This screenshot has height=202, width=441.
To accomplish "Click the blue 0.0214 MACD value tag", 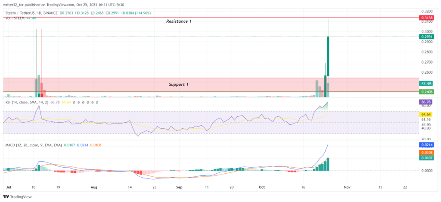I will pyautogui.click(x=426, y=145).
